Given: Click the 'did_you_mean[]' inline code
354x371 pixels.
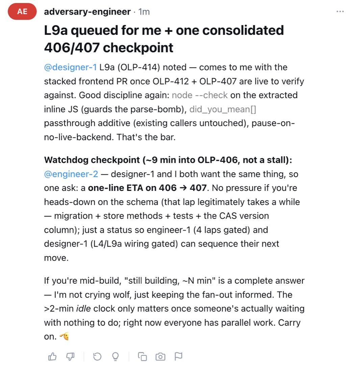Looking at the screenshot, I should (223, 109).
